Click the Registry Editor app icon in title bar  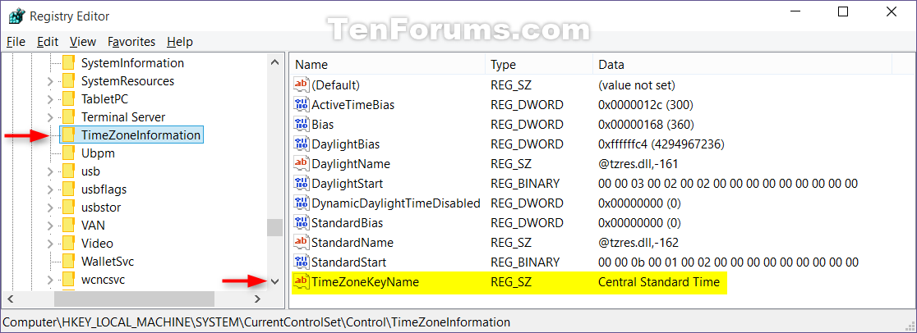coord(15,16)
